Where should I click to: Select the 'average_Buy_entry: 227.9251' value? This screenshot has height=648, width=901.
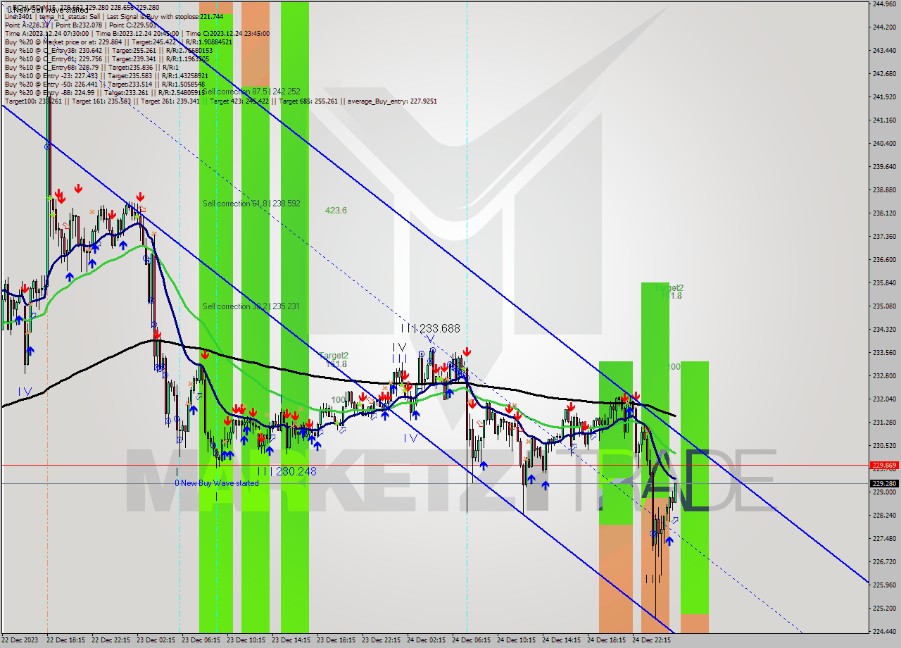(391, 101)
